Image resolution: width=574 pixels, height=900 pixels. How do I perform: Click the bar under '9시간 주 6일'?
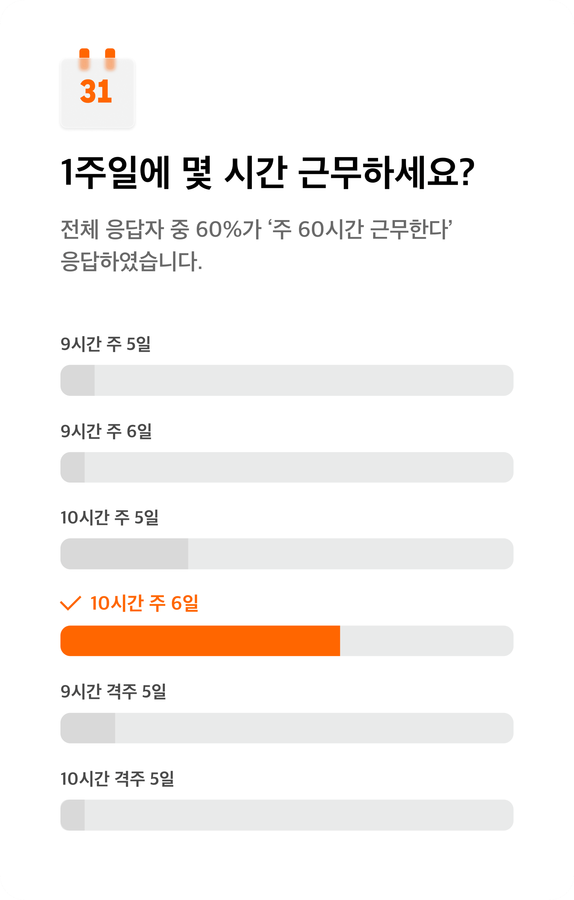click(287, 467)
